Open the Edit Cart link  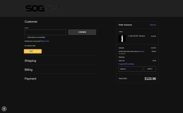(153, 25)
